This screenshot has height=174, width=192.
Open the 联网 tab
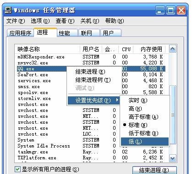(x=89, y=33)
